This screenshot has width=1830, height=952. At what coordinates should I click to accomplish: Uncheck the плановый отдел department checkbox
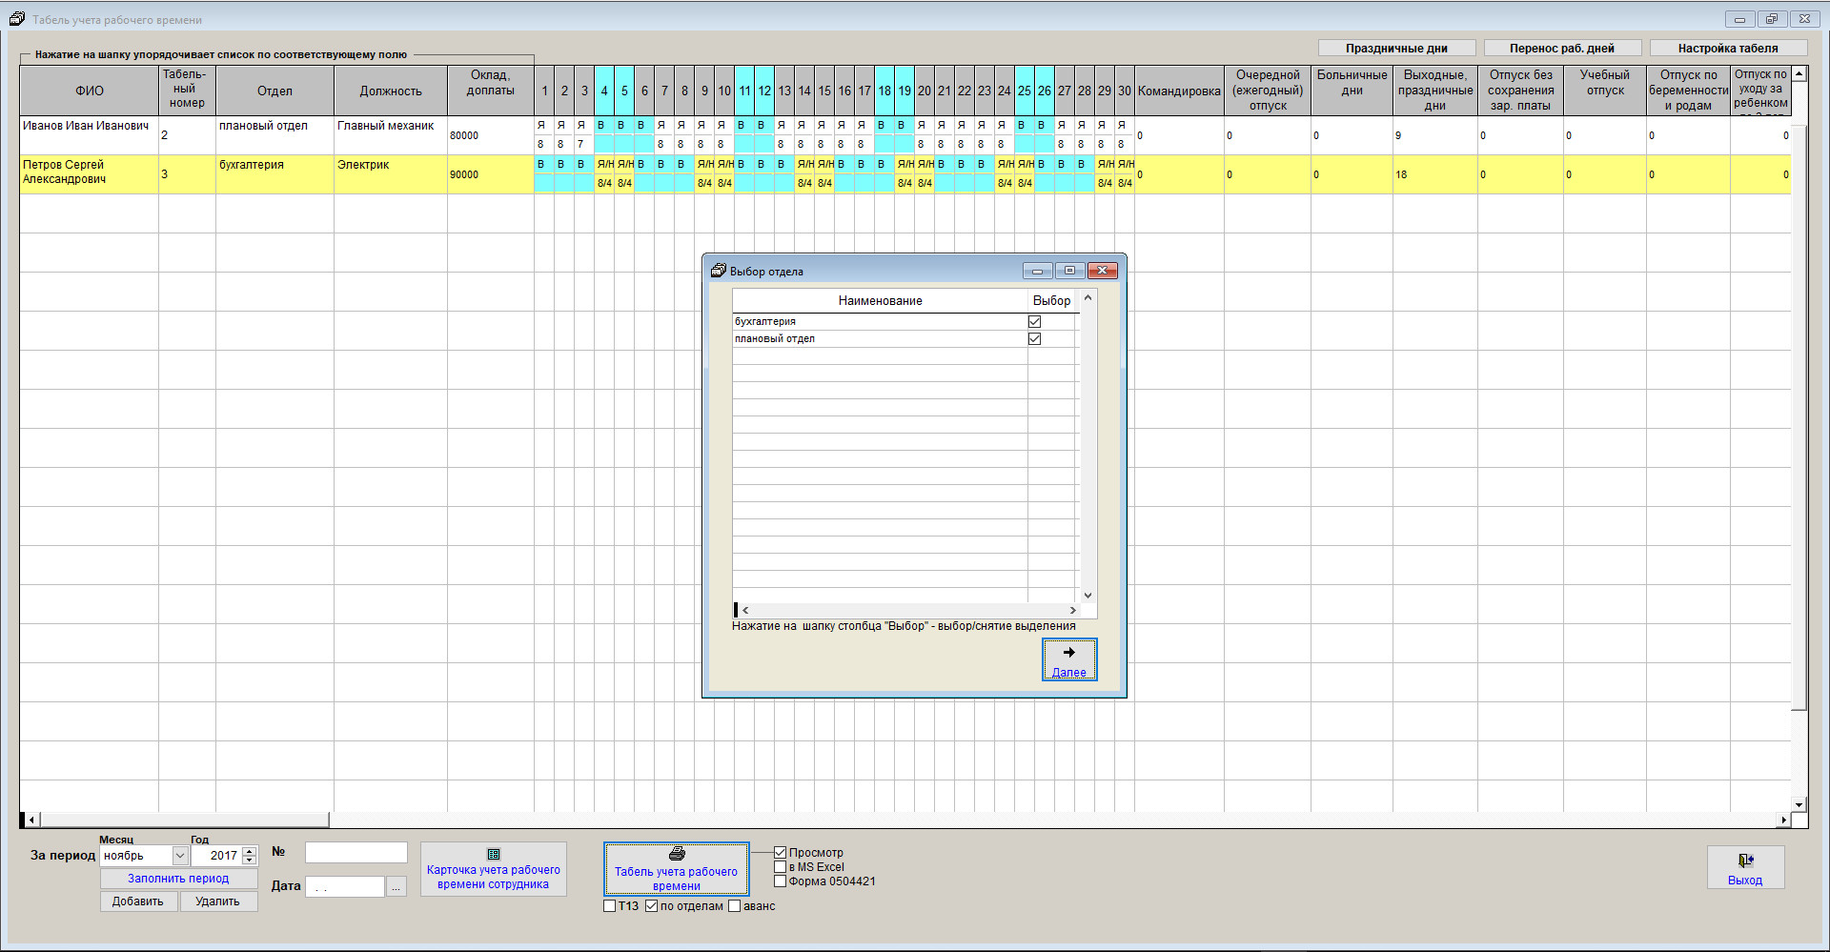1034,339
